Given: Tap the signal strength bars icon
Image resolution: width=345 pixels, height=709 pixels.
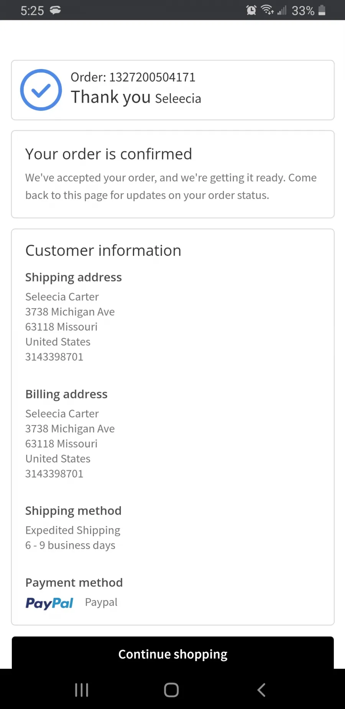Looking at the screenshot, I should pos(282,10).
